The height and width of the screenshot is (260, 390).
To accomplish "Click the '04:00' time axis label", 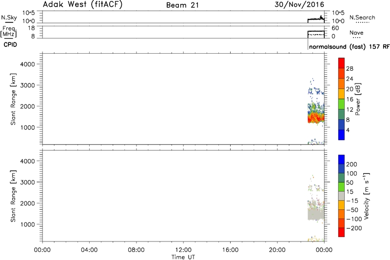I will [89, 250].
